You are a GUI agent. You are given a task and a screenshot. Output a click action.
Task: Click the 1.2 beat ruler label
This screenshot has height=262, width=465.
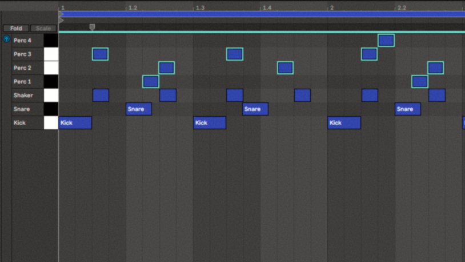pyautogui.click(x=133, y=8)
